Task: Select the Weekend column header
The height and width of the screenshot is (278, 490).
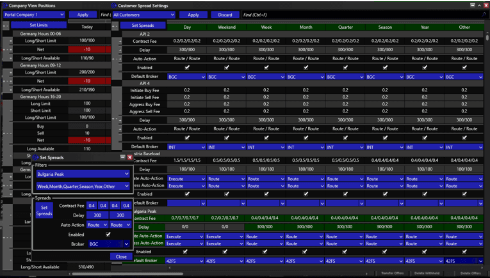Action: click(227, 27)
